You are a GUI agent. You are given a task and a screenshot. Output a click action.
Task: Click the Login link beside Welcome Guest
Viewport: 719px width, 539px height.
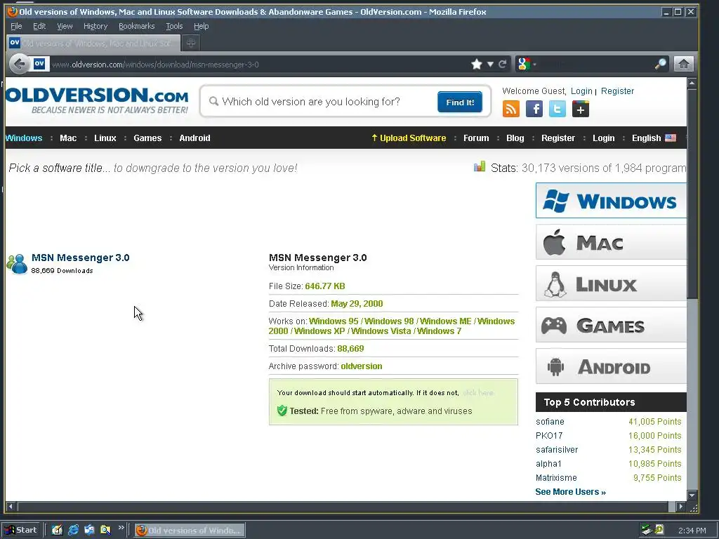pyautogui.click(x=581, y=91)
